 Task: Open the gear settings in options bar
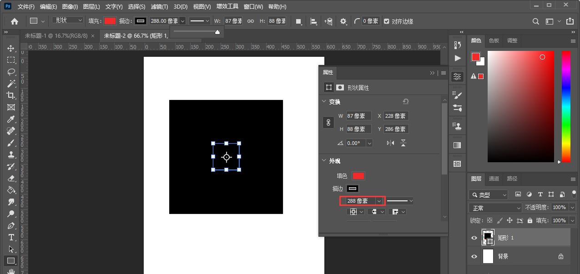click(343, 21)
